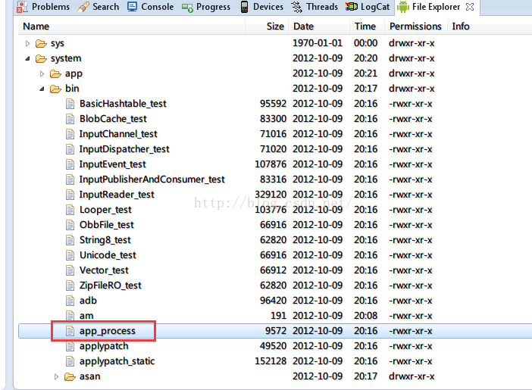Click the time 20:08 of am
The width and height of the screenshot is (532, 390).
pyautogui.click(x=366, y=316)
